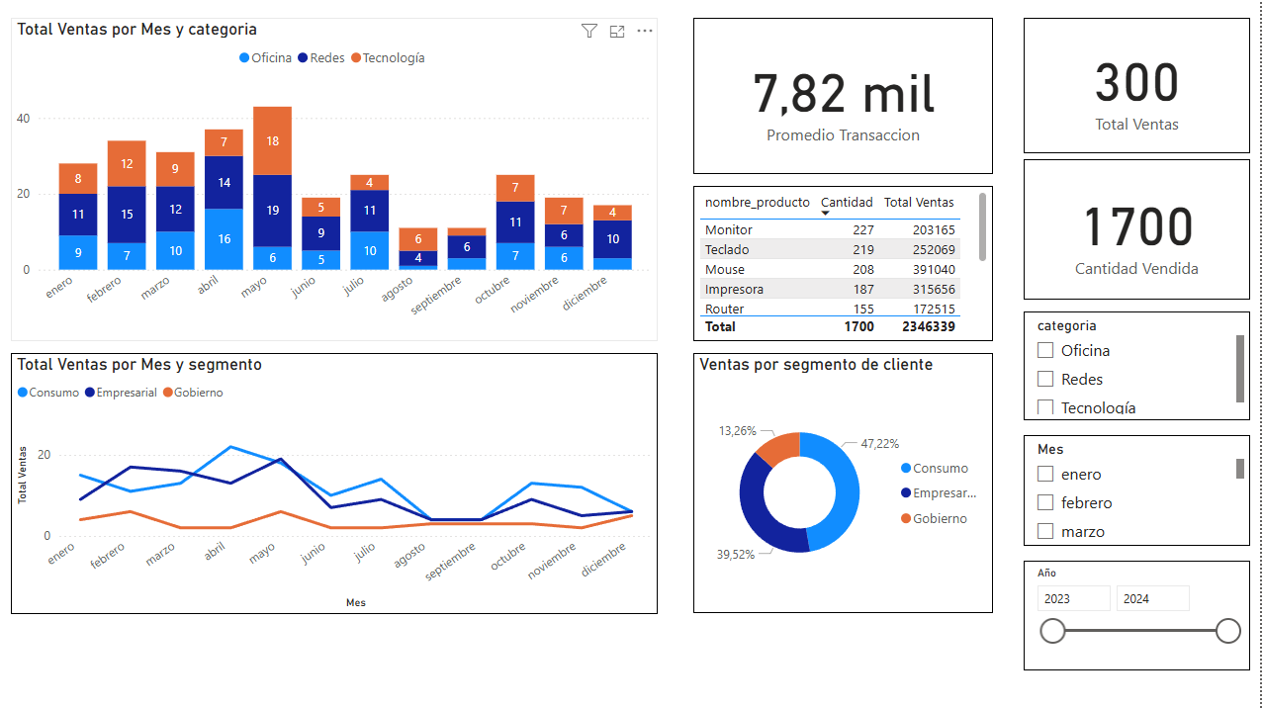Click the Oficina legend marker in bar chart
Image resolution: width=1263 pixels, height=709 pixels.
(x=245, y=58)
